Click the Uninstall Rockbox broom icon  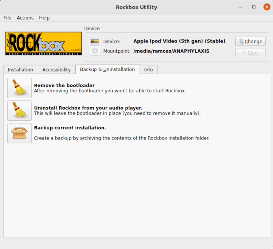(19, 111)
